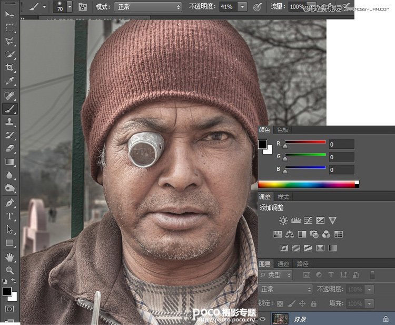Add a Brightness/Contrast adjustment
Screen dimensions: 395x325
283,221
